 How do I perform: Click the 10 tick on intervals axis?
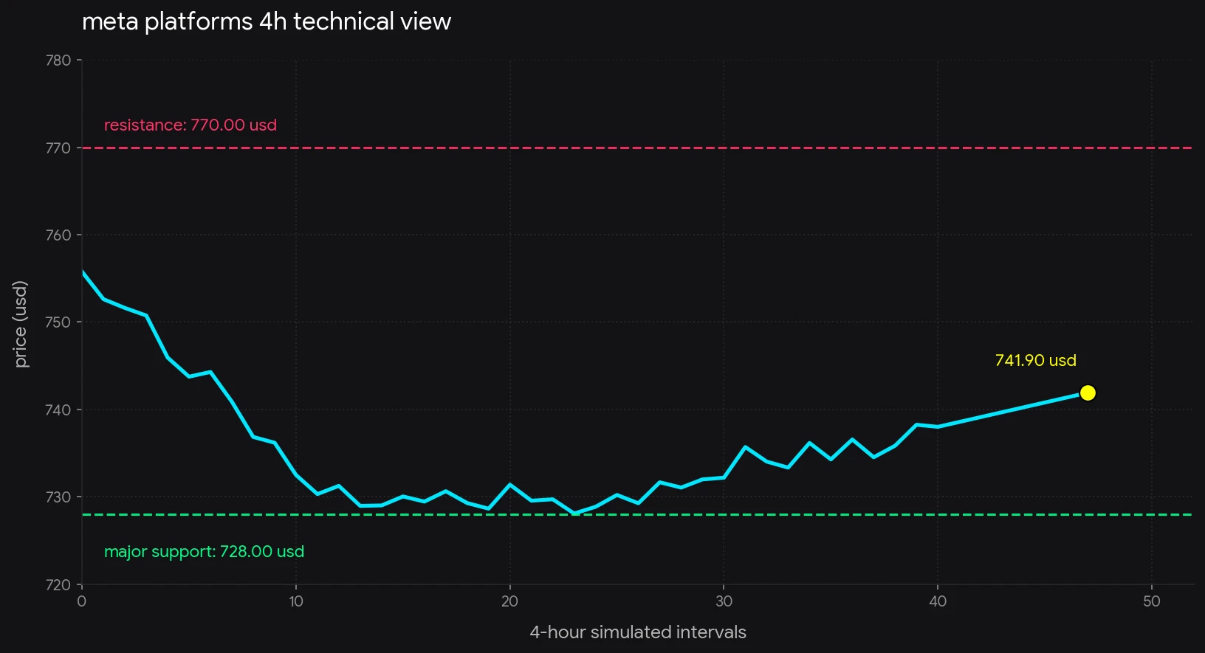click(296, 601)
